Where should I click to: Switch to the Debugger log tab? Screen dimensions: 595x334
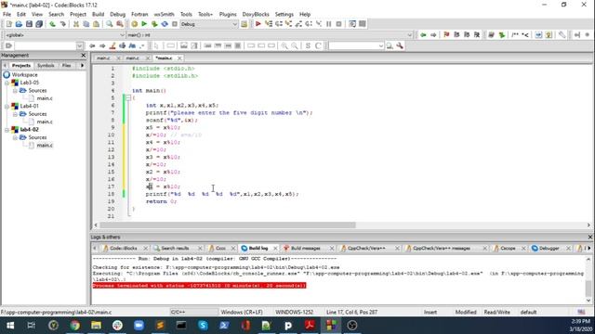point(549,249)
